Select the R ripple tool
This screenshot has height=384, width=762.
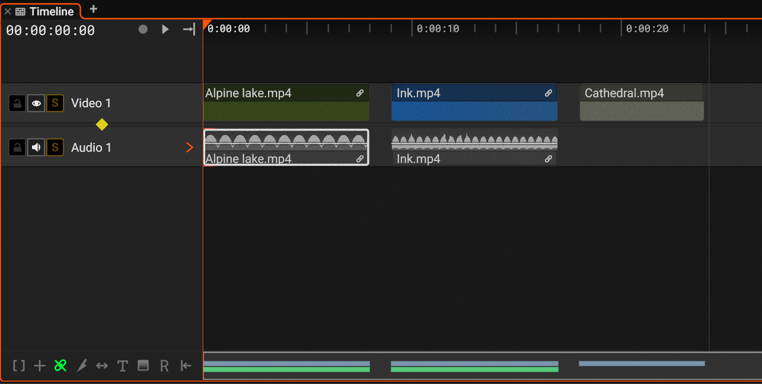[164, 366]
